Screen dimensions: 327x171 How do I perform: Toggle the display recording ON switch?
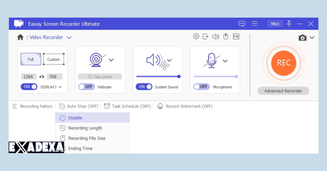(x=29, y=87)
